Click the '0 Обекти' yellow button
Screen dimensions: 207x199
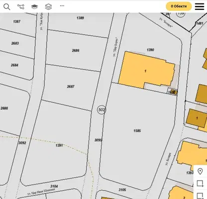click(179, 6)
